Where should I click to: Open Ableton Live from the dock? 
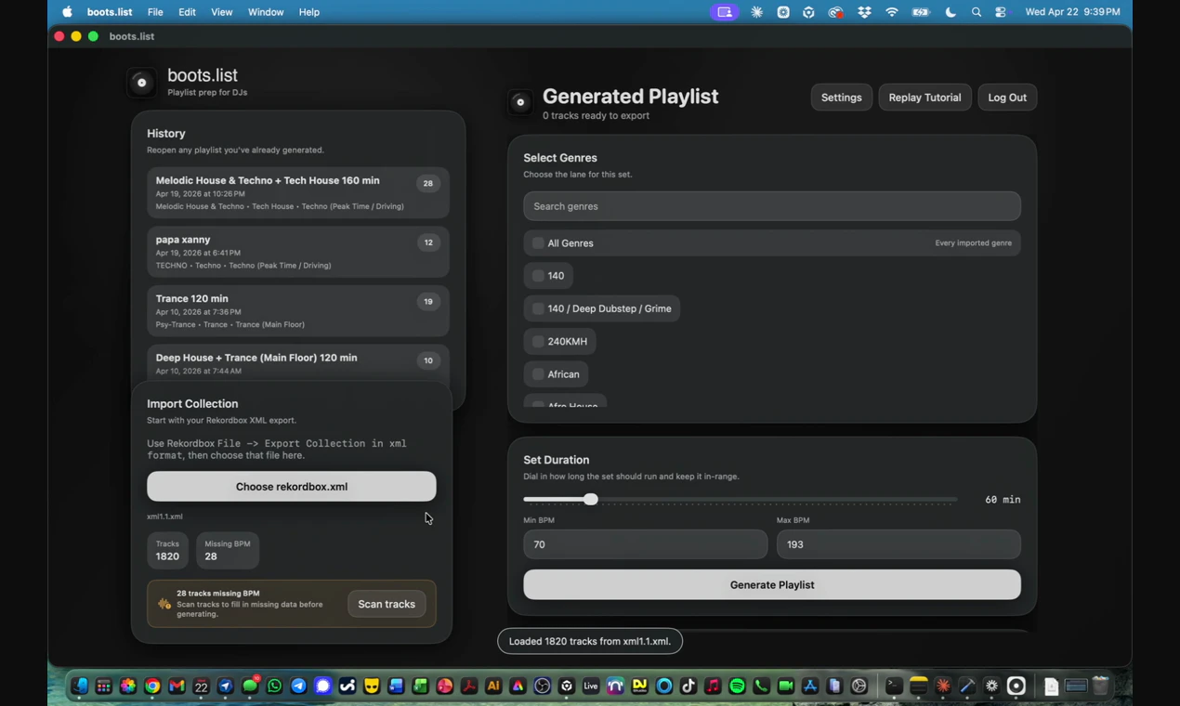[x=590, y=686]
